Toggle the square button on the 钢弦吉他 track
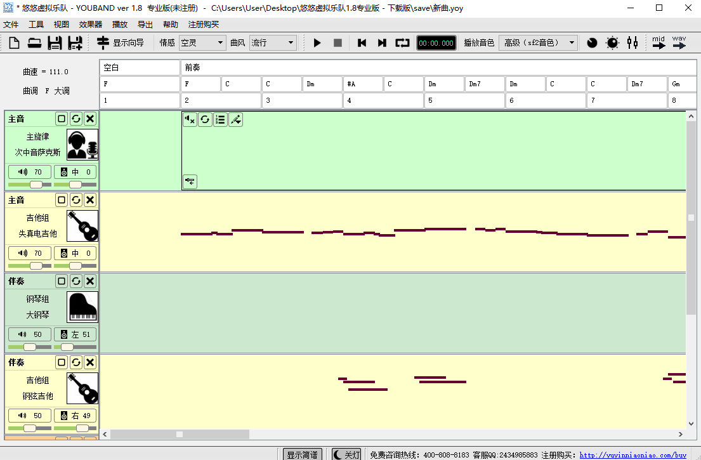The width and height of the screenshot is (701, 460). pos(62,362)
